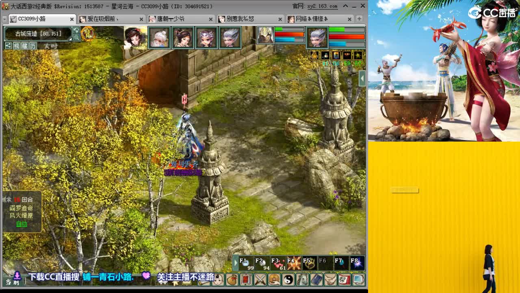The width and height of the screenshot is (520, 293).
Task: Click the purple download icon in banner
Action: (x=17, y=276)
